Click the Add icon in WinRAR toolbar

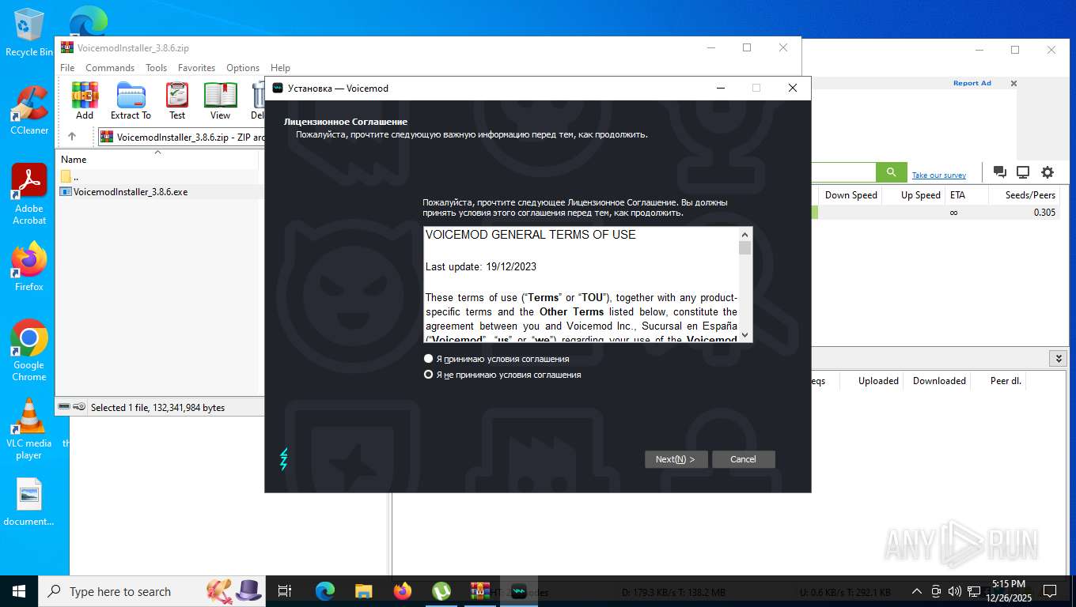click(x=85, y=100)
